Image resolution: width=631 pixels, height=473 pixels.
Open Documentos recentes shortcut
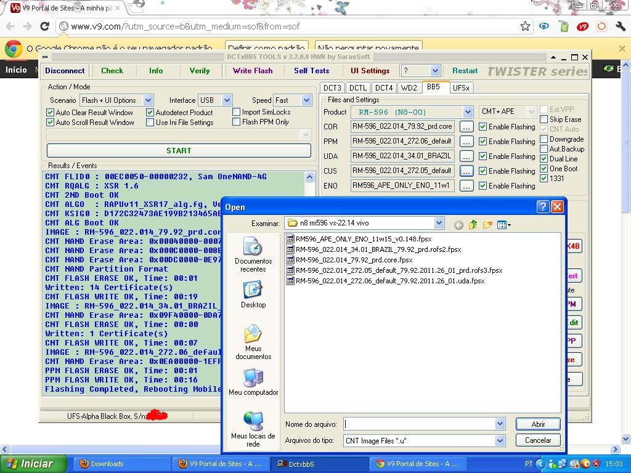pos(253,254)
